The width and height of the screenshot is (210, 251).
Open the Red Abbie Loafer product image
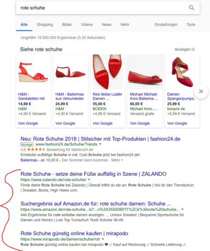pos(108,72)
